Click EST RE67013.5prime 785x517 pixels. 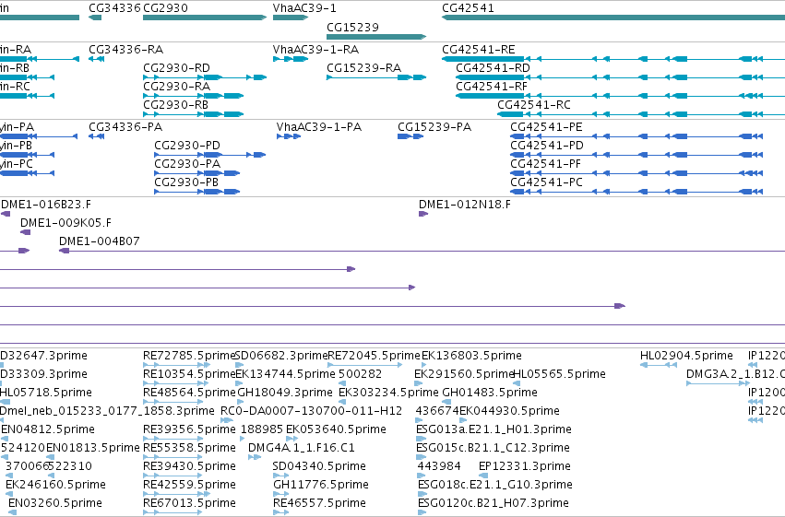[x=189, y=503]
